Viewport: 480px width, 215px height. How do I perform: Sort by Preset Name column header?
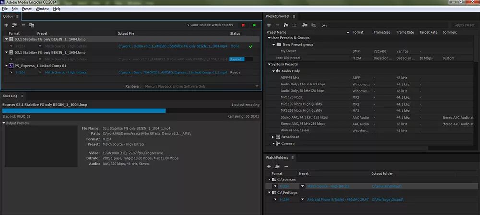pyautogui.click(x=276, y=32)
